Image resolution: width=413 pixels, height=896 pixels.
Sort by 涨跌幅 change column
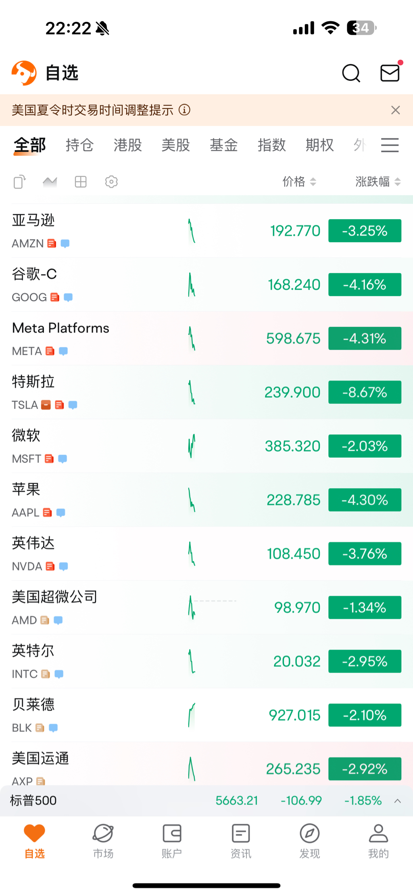click(x=378, y=182)
